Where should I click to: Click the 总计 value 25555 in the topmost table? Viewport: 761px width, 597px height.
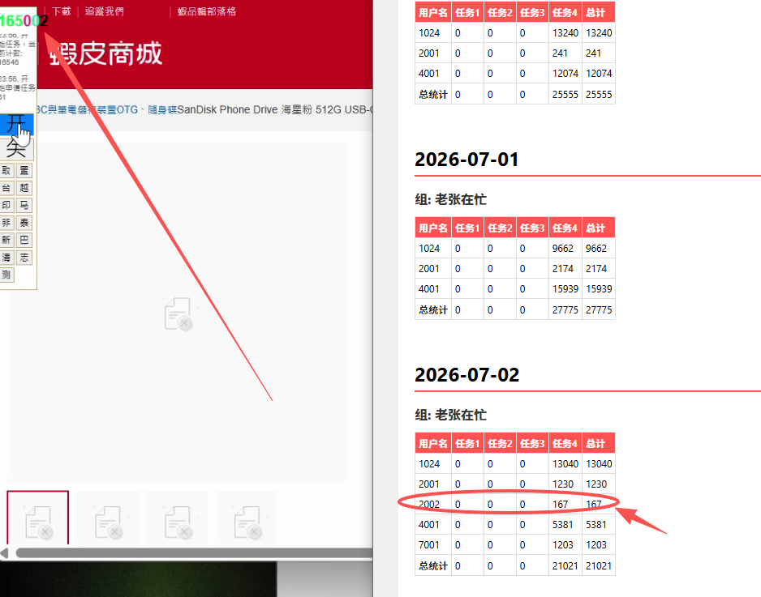tap(599, 95)
